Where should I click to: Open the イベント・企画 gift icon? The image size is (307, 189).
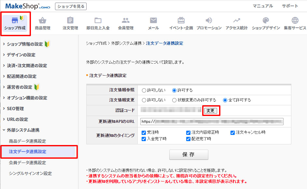coord(181,21)
